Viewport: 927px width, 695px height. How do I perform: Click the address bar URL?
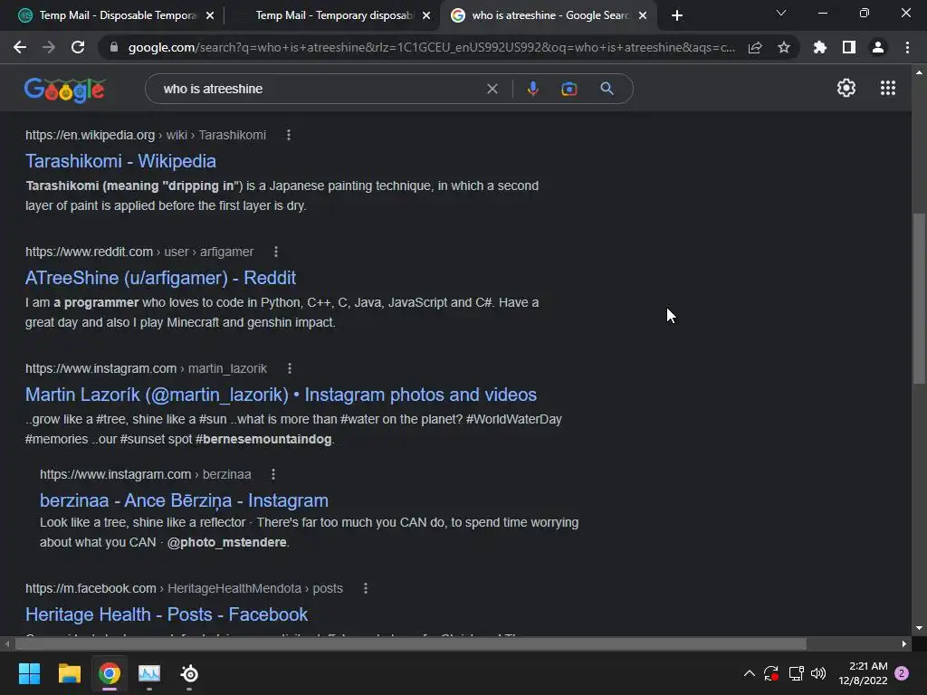(x=432, y=47)
